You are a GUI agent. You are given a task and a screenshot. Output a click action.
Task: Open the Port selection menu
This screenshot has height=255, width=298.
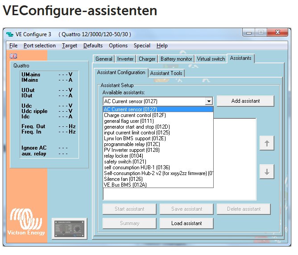pyautogui.click(x=40, y=46)
